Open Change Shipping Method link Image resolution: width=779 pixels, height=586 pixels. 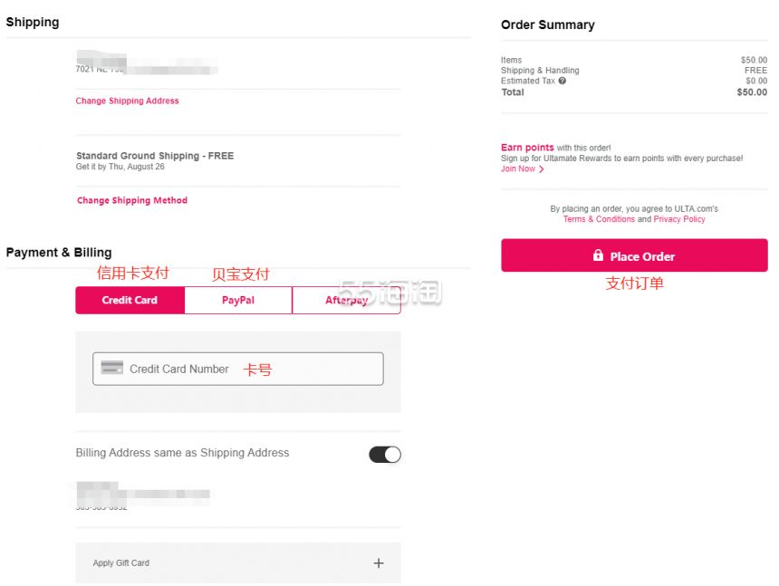pos(132,200)
